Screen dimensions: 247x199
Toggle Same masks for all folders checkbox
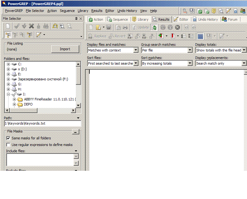[x=8, y=138]
